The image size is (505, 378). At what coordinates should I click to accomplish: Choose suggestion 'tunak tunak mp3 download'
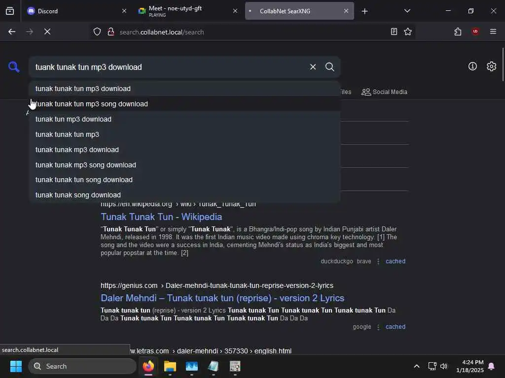click(x=184, y=150)
